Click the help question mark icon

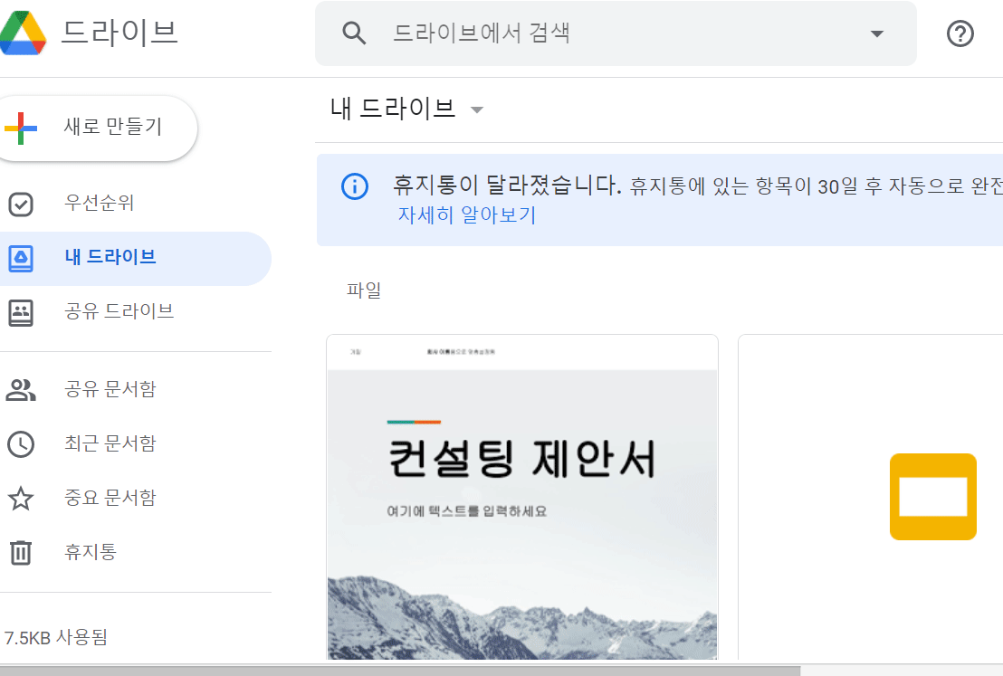coord(960,33)
